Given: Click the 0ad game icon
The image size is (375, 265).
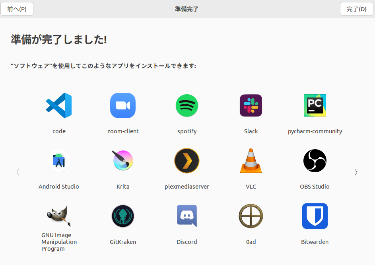Looking at the screenshot, I should pos(251,216).
